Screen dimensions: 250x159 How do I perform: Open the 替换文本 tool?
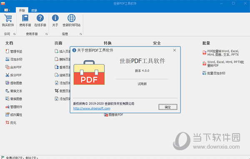click(x=14, y=91)
